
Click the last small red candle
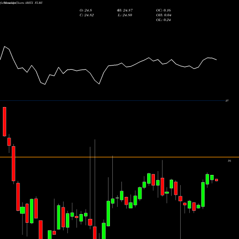pos(217,180)
